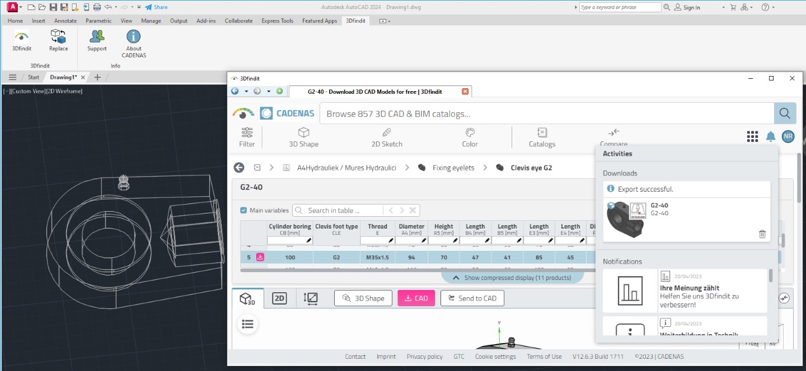Select the Filter icon in 3Dfindit

click(246, 136)
